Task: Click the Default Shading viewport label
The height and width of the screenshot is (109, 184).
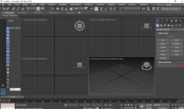Action: click(117, 59)
